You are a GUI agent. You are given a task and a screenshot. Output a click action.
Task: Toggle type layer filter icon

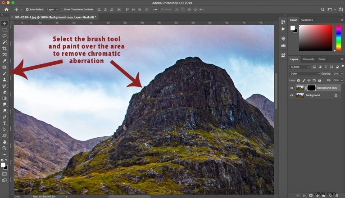326,67
